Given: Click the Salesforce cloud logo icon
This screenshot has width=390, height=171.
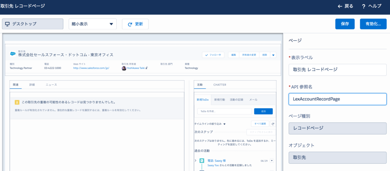Looking at the screenshot, I should [13, 54].
